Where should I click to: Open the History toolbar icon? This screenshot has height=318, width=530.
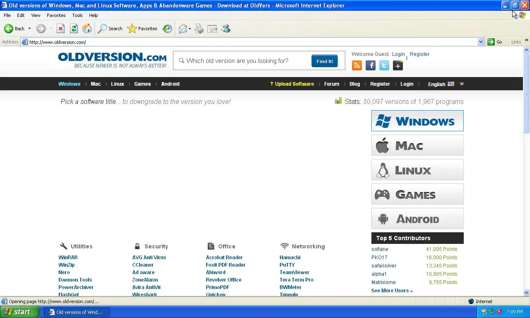coord(167,29)
